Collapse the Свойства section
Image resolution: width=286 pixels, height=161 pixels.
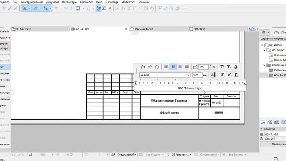(261, 129)
